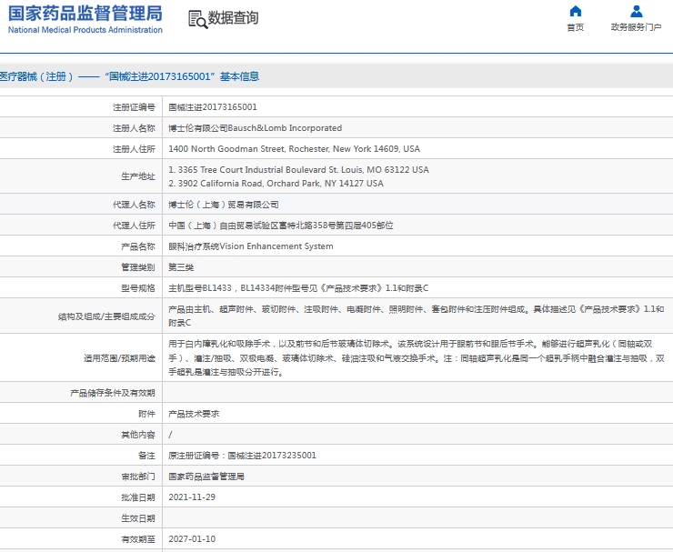
Task: Select 原注册证编号 国械注进20173235001 remark
Action: [242, 456]
